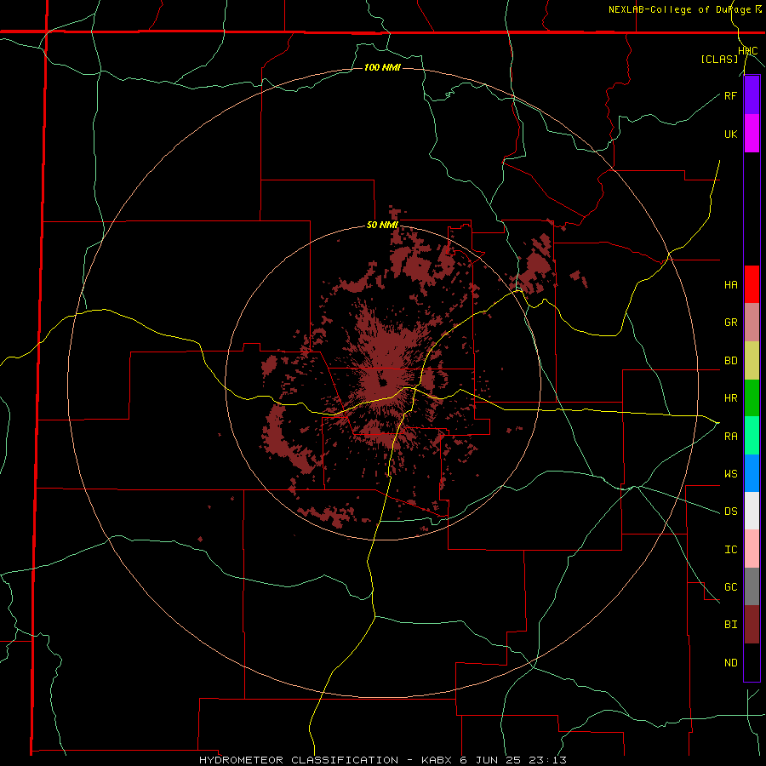Click the ND black legend swatch
766x766 pixels.
[x=752, y=662]
